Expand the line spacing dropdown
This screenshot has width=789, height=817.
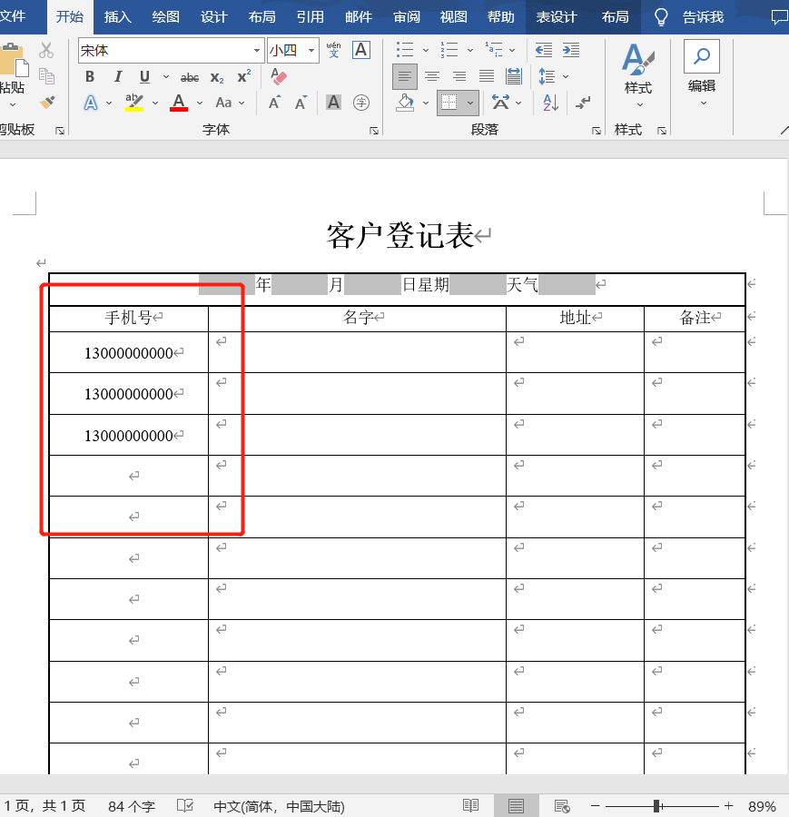click(562, 76)
